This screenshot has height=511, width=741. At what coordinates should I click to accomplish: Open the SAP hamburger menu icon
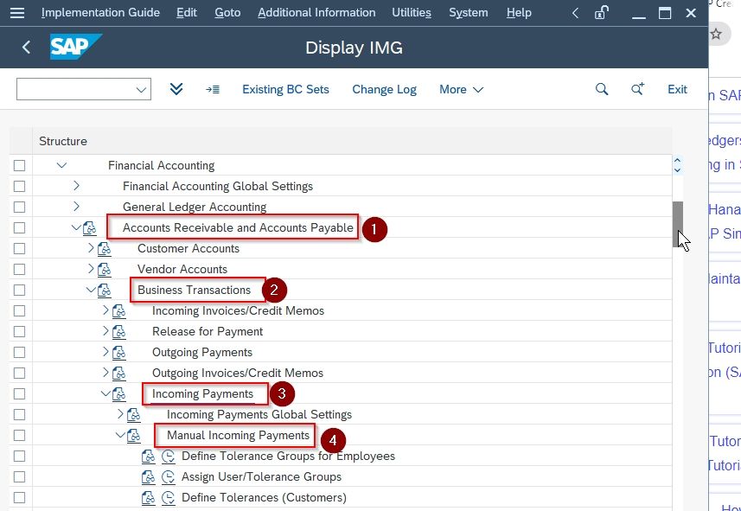(17, 13)
